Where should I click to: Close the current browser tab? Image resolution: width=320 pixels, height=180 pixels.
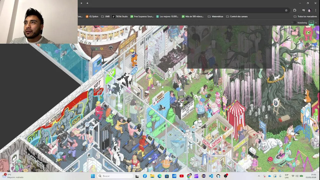coord(81,3)
